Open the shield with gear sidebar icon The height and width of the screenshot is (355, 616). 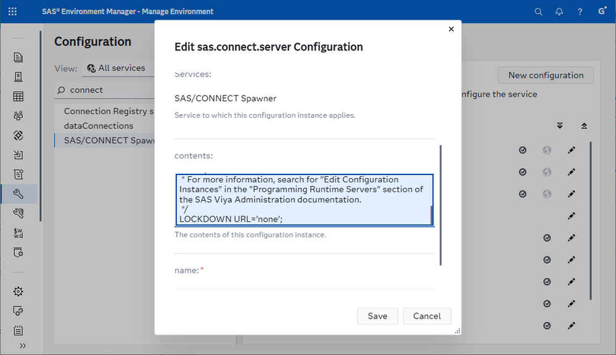[x=18, y=253]
